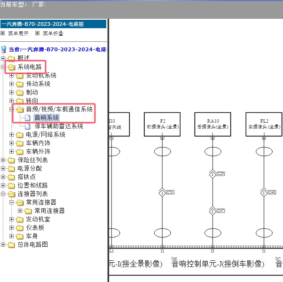This screenshot has width=283, height=282.
Task: Expand the 车身 tree node
Action: point(11,236)
